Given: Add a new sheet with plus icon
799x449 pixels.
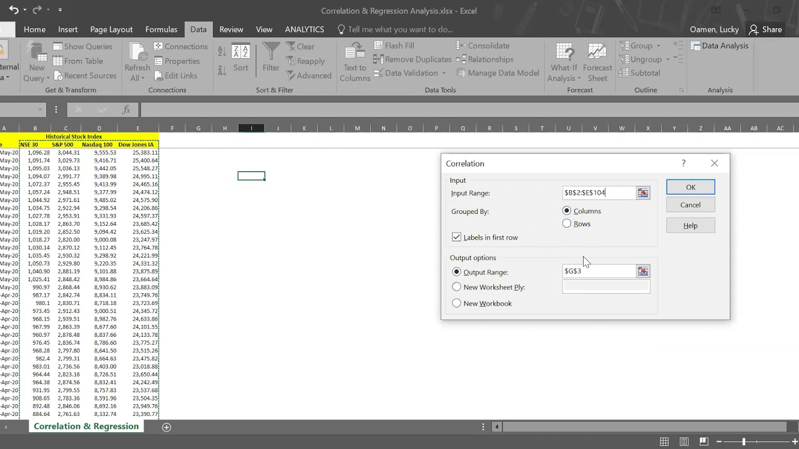Looking at the screenshot, I should click(x=167, y=427).
